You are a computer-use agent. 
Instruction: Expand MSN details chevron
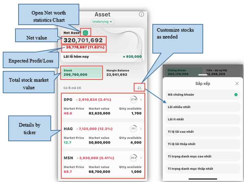(x=141, y=158)
